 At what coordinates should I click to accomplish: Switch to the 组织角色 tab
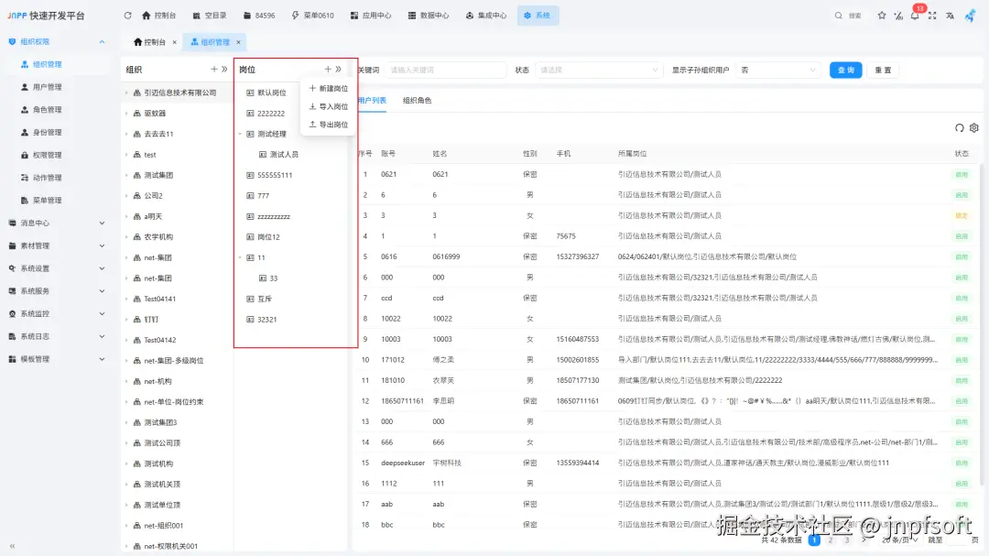418,101
